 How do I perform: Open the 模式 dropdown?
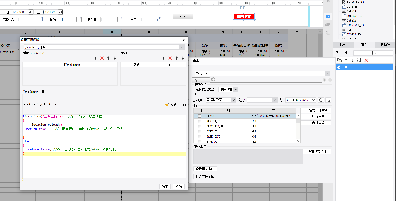(274, 100)
